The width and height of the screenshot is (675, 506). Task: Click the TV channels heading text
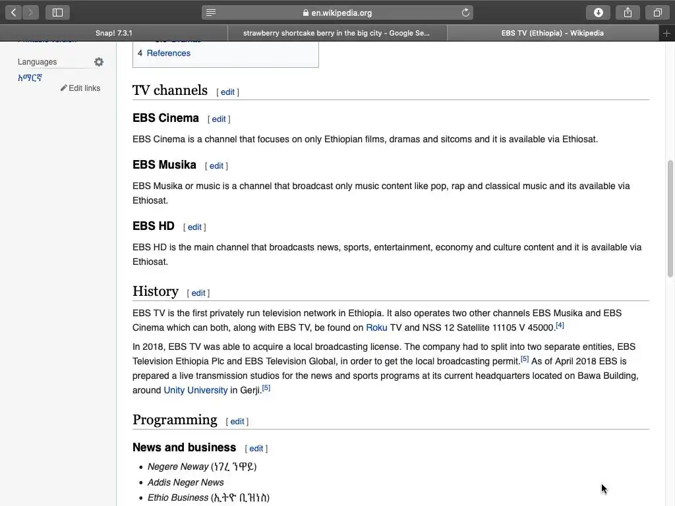click(169, 90)
